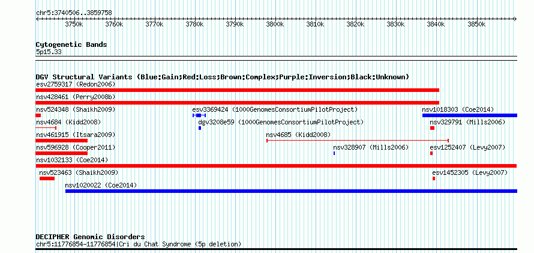The width and height of the screenshot is (534, 253).
Task: Click the DECIPHER Genomic Disorders track title
Action: pos(90,237)
